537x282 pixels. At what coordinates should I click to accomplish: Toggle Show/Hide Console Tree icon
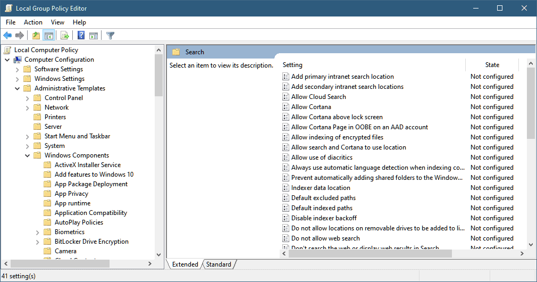48,35
